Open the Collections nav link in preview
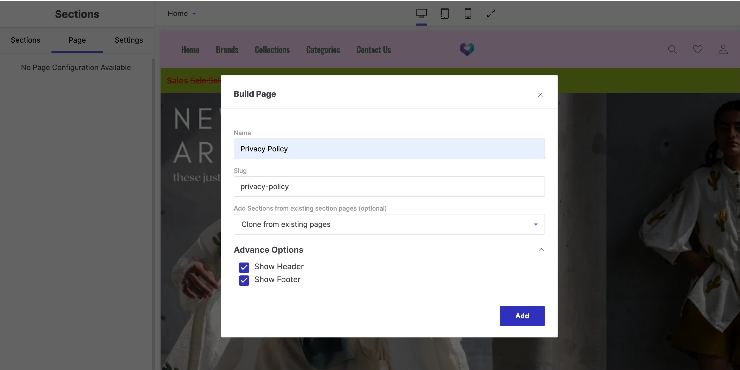 (272, 50)
